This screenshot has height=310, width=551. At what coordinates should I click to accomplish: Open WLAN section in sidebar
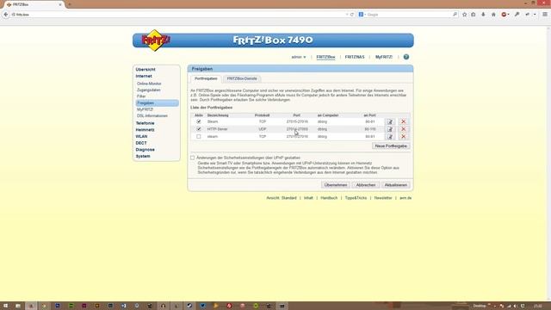pyautogui.click(x=141, y=136)
